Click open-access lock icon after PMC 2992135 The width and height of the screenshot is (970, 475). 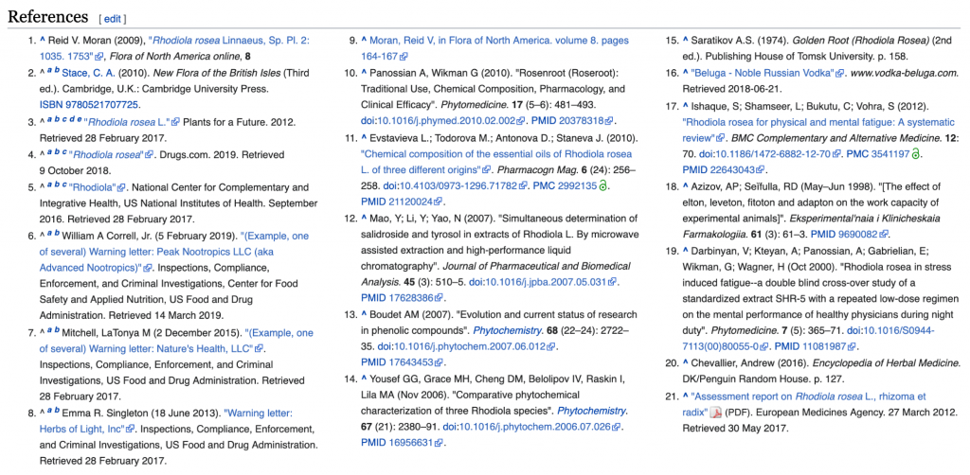603,185
